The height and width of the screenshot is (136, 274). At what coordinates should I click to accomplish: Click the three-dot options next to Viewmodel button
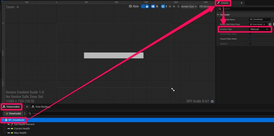25,114
